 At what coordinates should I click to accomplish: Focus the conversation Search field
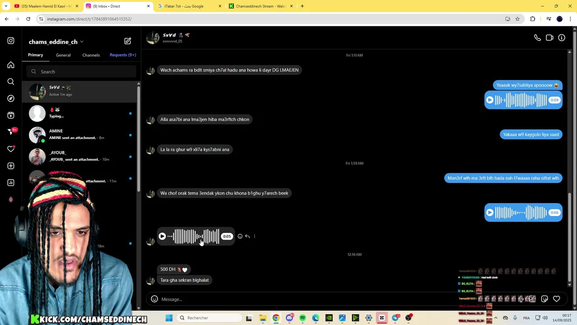click(81, 72)
